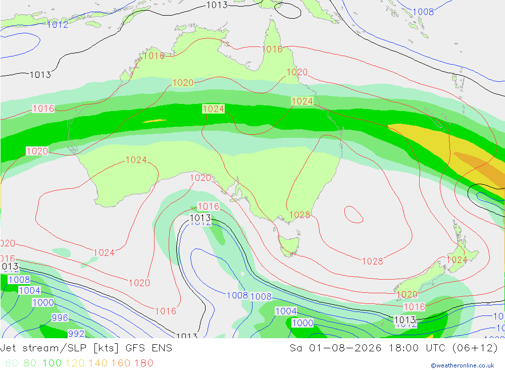Click the 1024 label on Queensland coast
This screenshot has height=370, width=505.
click(302, 101)
